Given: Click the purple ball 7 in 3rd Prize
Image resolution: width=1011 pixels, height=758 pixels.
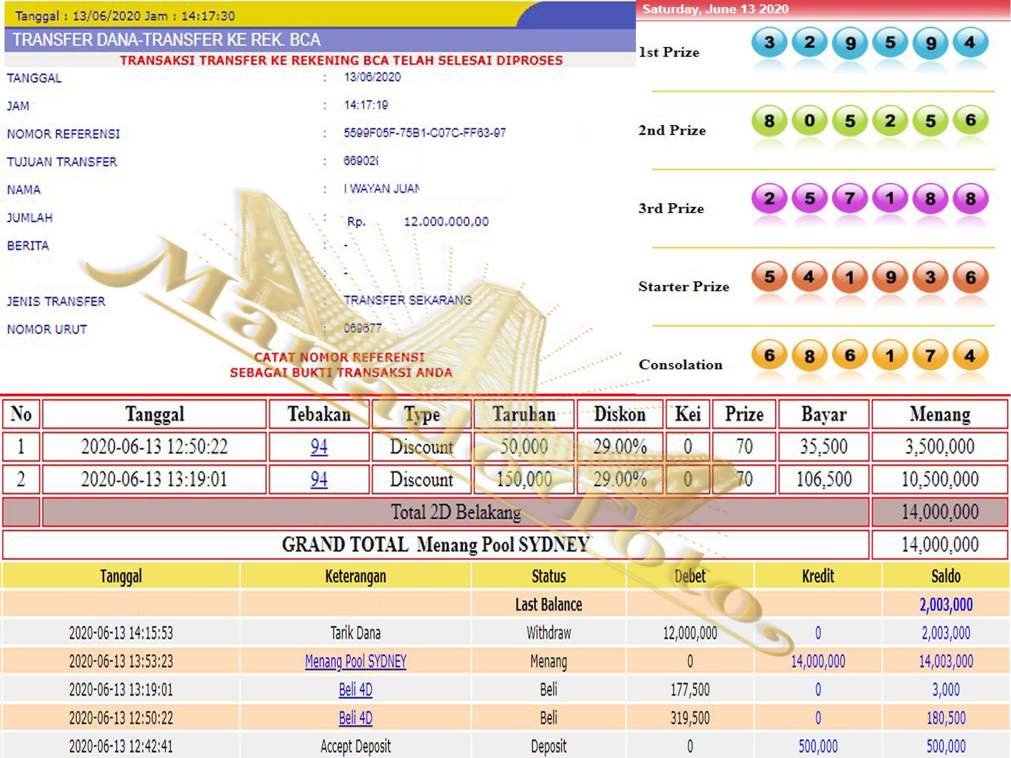Looking at the screenshot, I should point(850,199).
